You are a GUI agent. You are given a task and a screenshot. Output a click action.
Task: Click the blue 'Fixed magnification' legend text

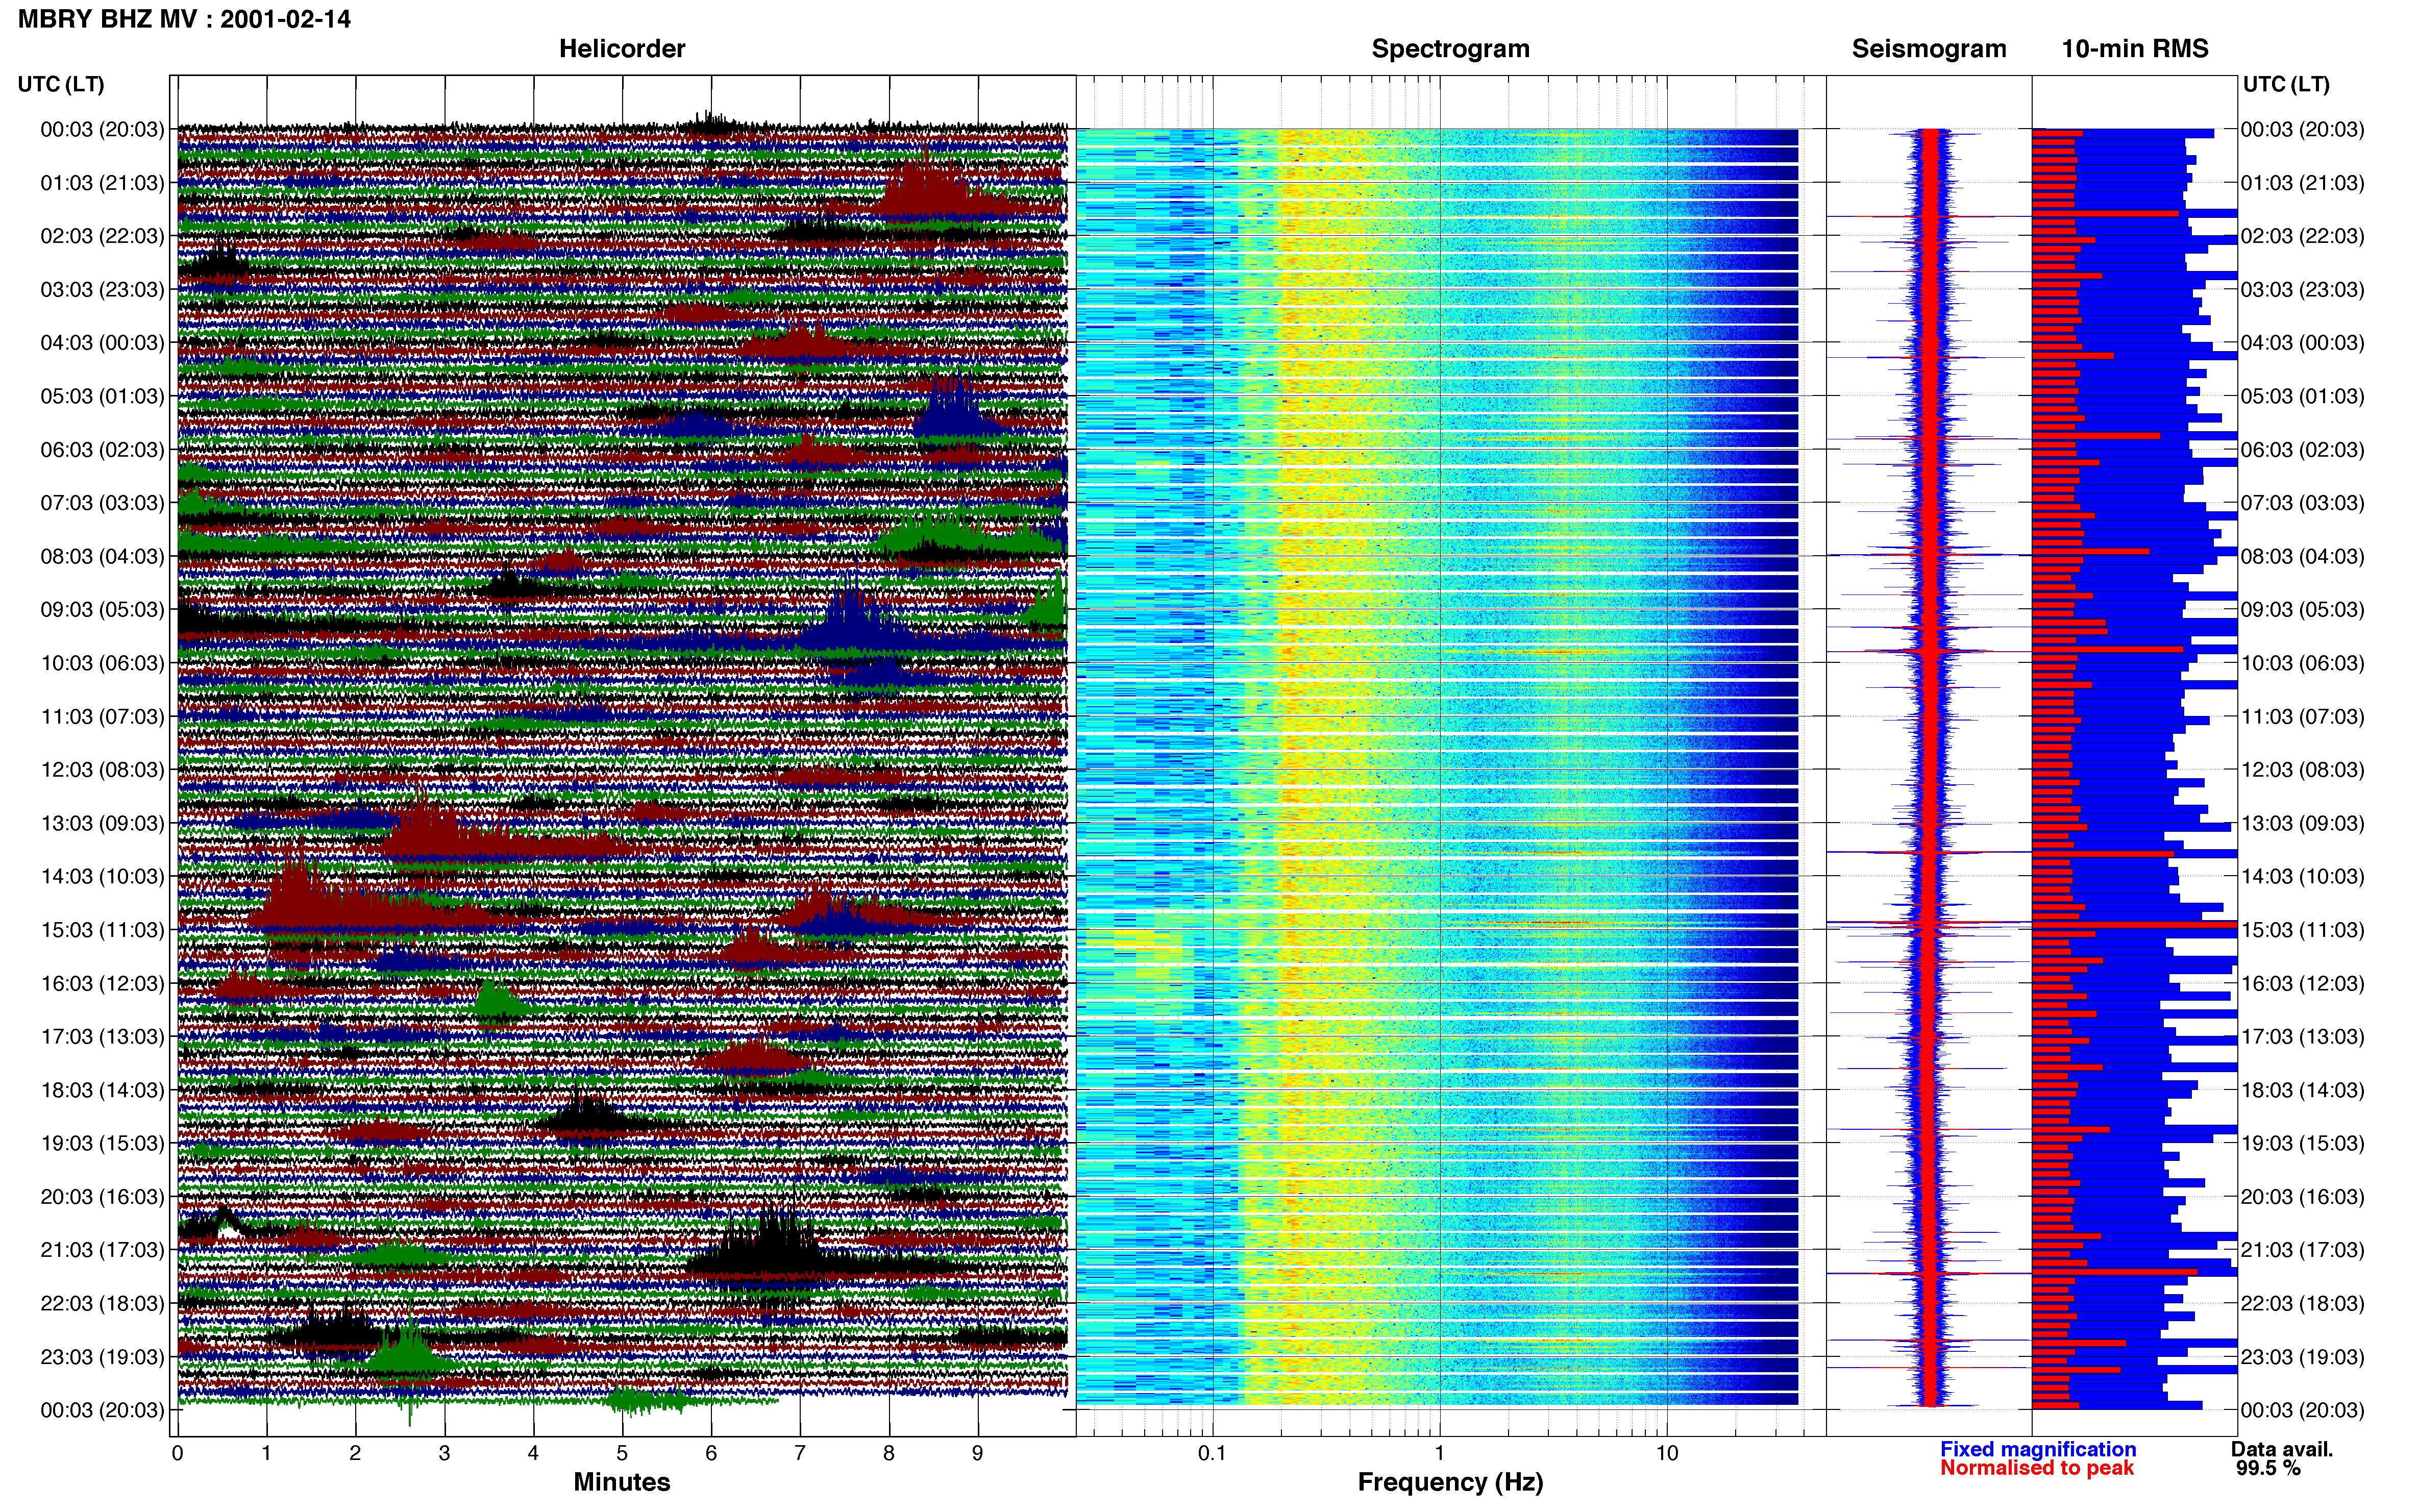2038,1449
